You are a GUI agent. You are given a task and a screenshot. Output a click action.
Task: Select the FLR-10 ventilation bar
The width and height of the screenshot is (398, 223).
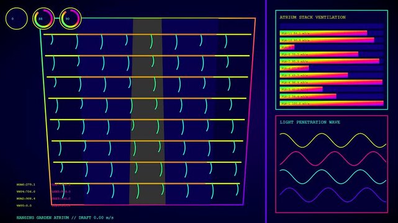327,40
